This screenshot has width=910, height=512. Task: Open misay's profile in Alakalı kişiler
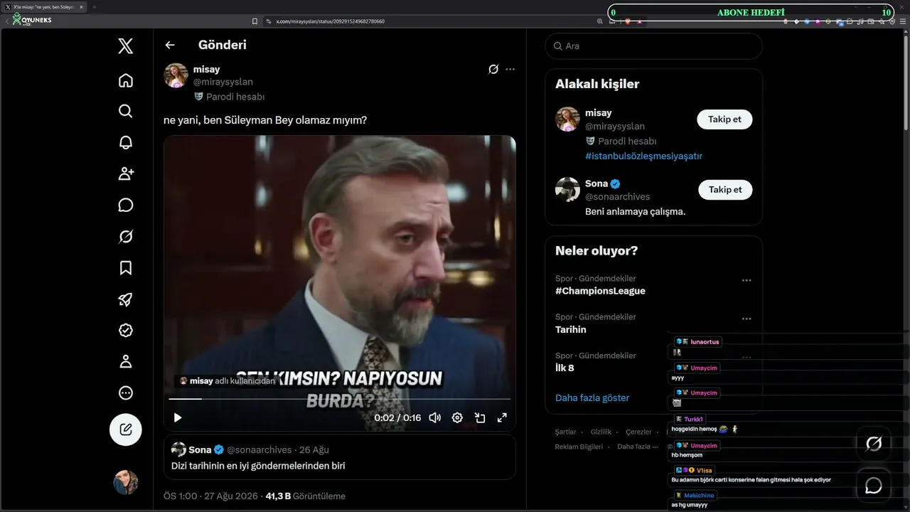pos(598,113)
